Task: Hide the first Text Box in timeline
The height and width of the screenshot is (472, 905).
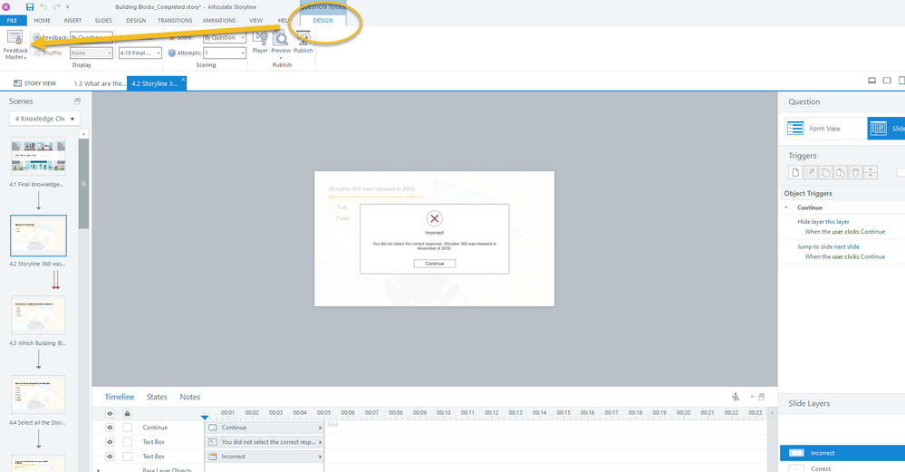Action: pos(110,442)
